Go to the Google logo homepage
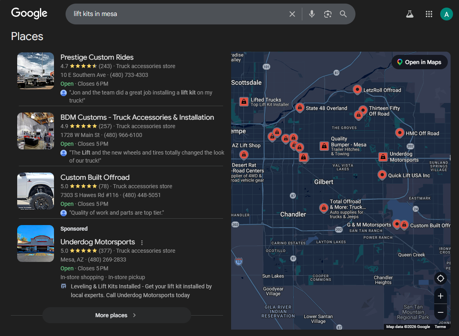Image resolution: width=459 pixels, height=336 pixels. click(x=29, y=13)
